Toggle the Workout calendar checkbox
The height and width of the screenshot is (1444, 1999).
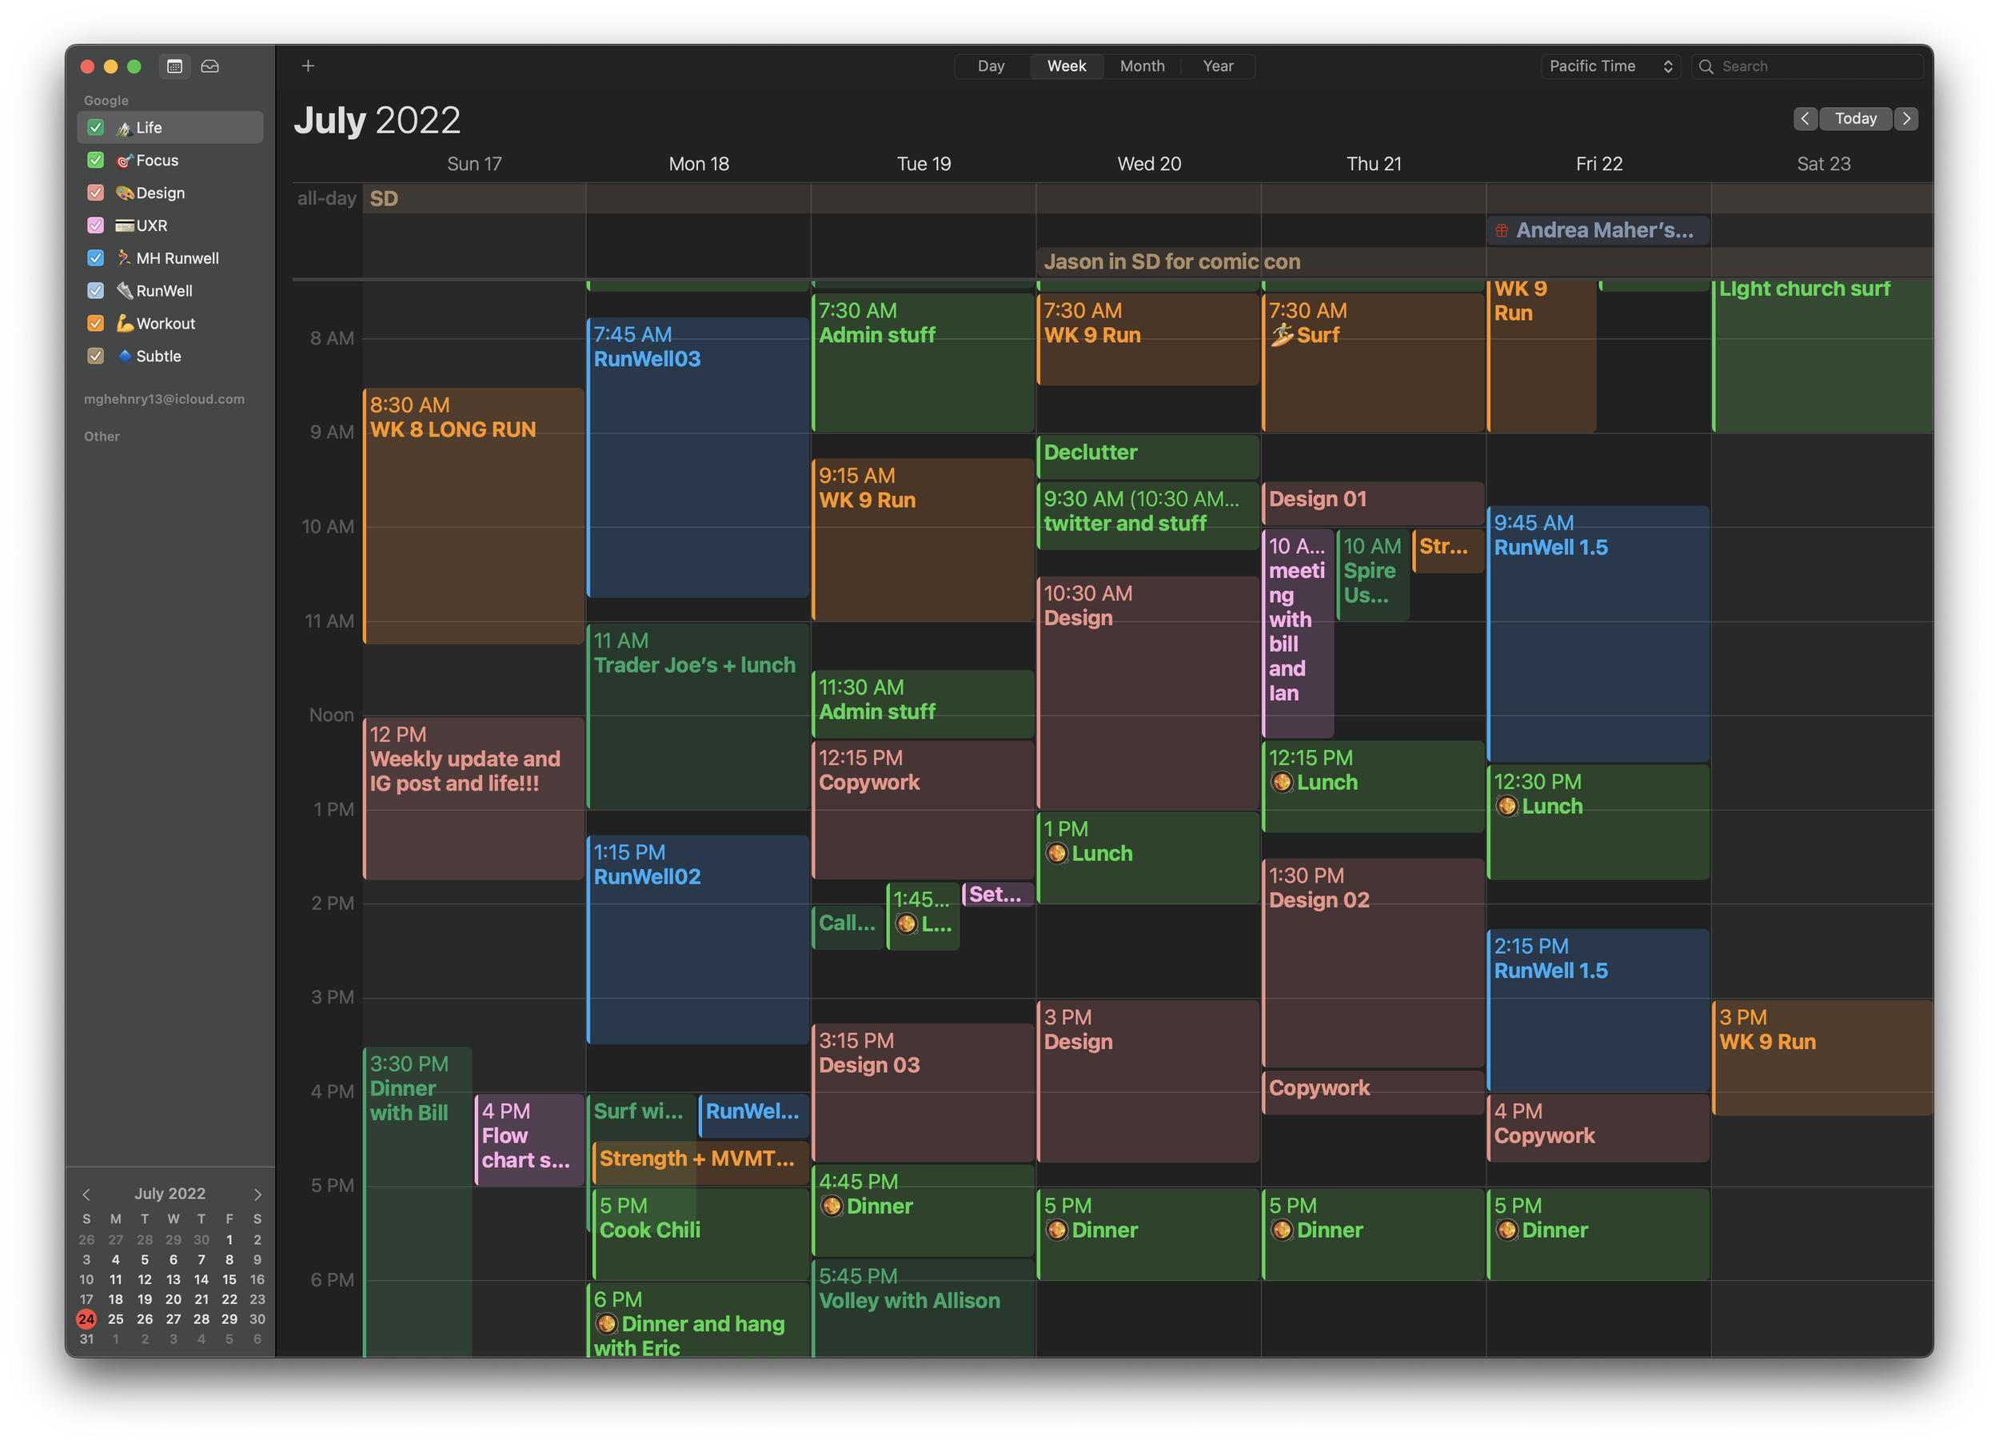96,324
